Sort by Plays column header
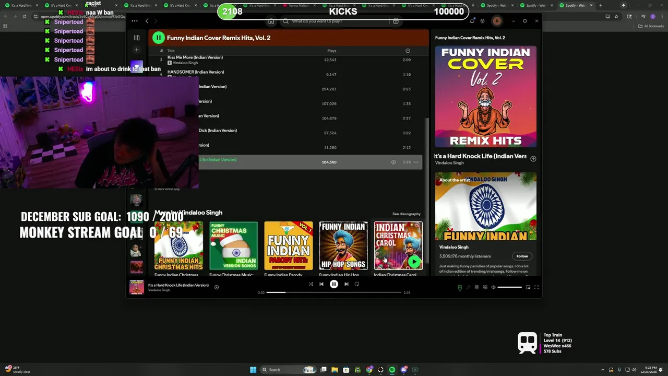 coord(331,51)
